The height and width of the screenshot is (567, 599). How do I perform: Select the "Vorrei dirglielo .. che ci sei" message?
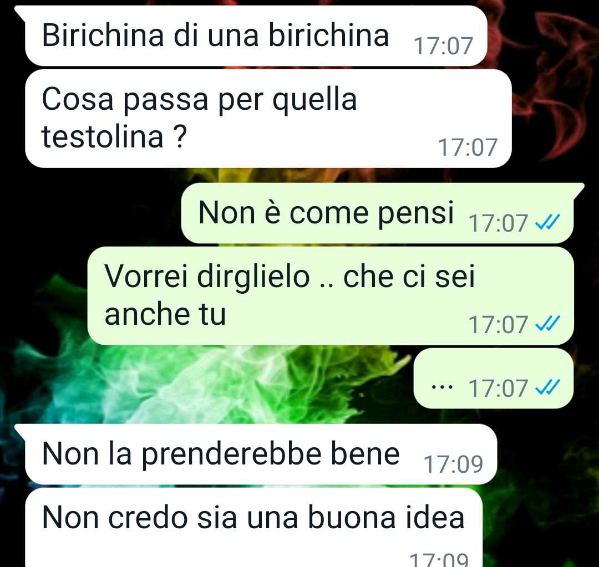[331, 296]
